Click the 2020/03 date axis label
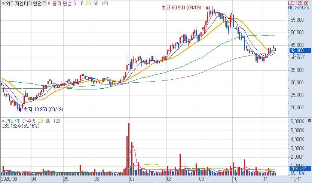312x183 pixels. pyautogui.click(x=9, y=179)
